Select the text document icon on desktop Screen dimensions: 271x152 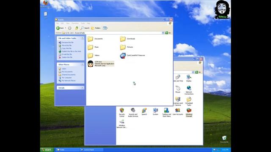click(45, 15)
